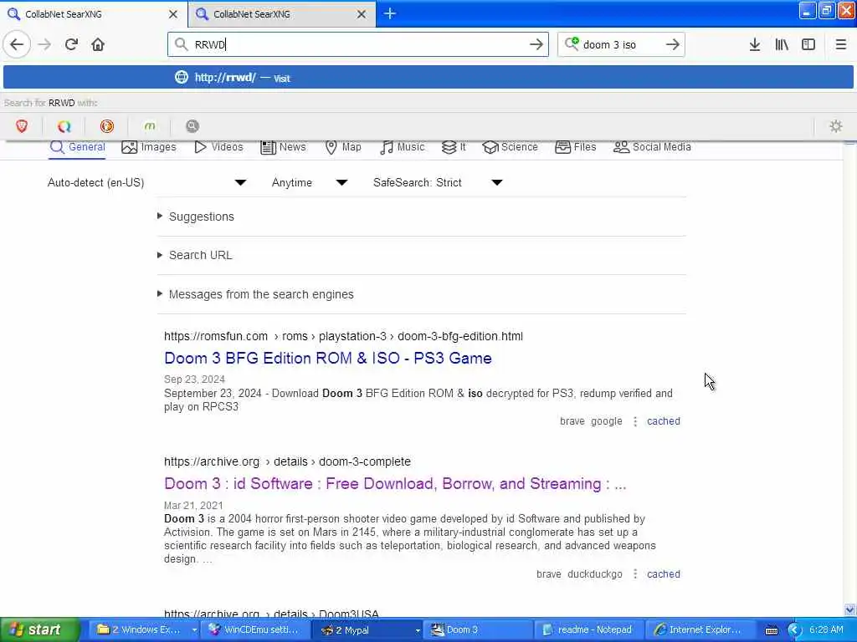Viewport: 857px width, 642px height.
Task: Click the doom 3 iso search box
Action: point(621,44)
